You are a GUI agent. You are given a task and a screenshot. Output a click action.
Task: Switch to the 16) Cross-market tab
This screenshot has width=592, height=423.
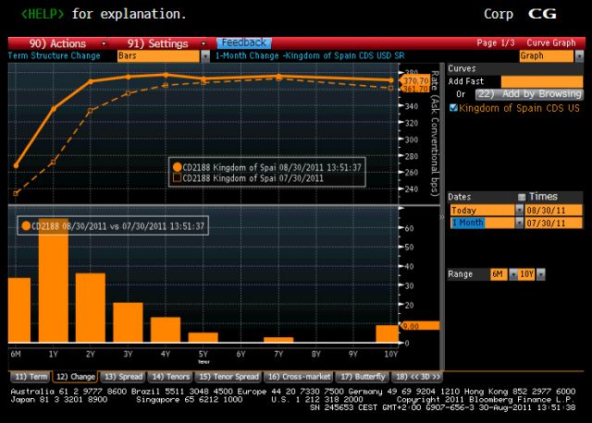pyautogui.click(x=299, y=377)
